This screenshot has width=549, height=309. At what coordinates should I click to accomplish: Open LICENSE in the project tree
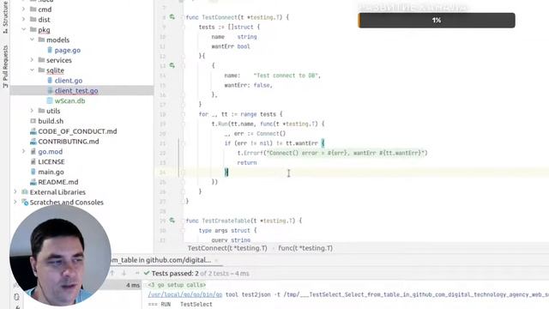tap(51, 162)
